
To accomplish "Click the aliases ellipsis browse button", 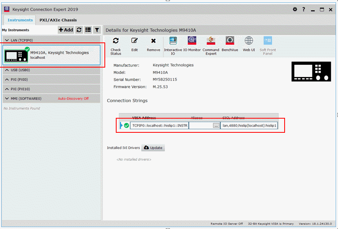I will 216,126.
